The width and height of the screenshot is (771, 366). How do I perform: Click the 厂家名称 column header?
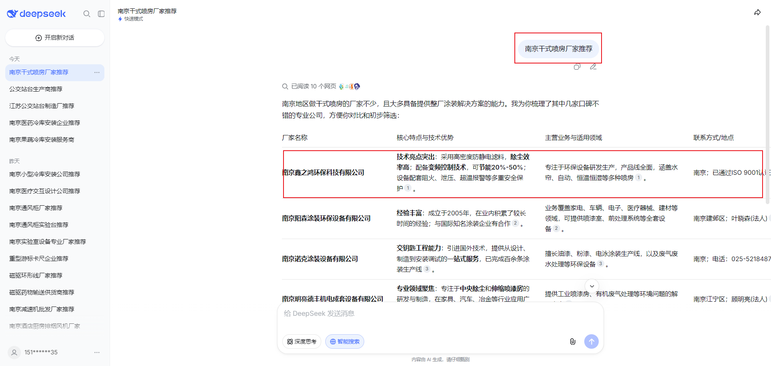tap(295, 138)
